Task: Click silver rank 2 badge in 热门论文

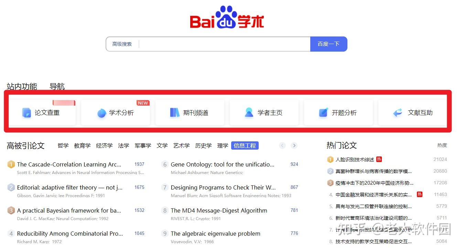Action: click(x=330, y=171)
